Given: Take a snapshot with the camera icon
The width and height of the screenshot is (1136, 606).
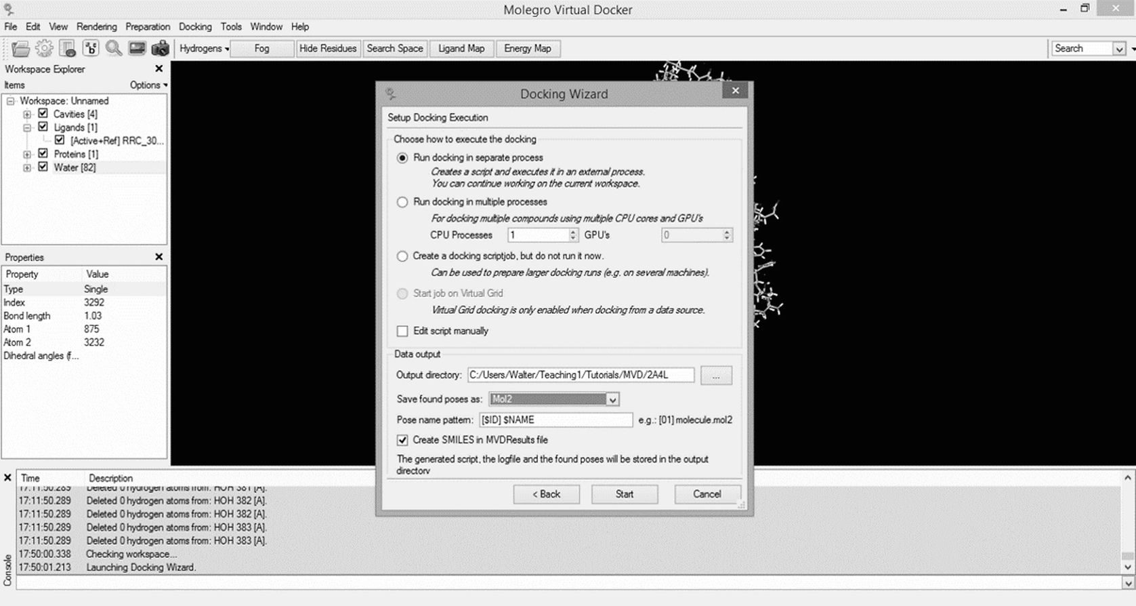Looking at the screenshot, I should pyautogui.click(x=161, y=48).
